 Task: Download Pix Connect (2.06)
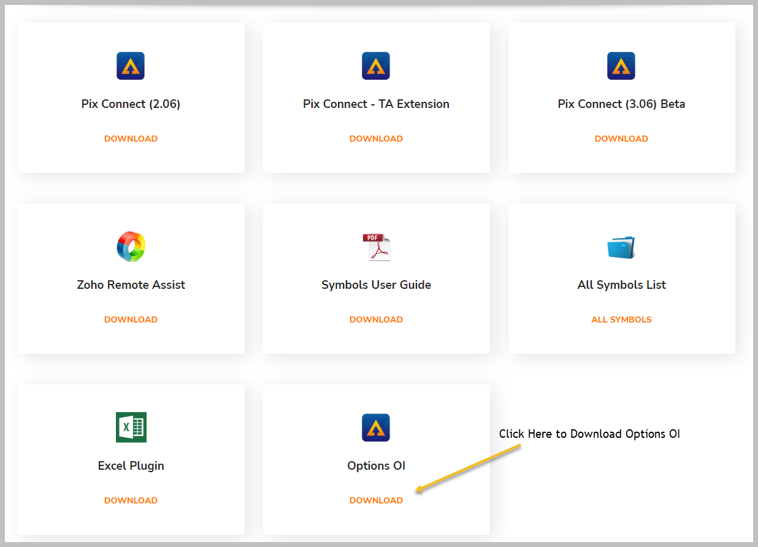(131, 139)
